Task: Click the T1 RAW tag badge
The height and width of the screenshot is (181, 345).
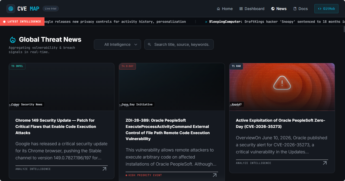Action: 236,66
